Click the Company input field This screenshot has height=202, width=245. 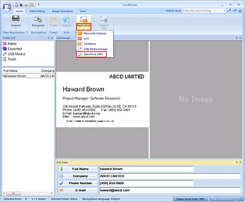pos(170,176)
